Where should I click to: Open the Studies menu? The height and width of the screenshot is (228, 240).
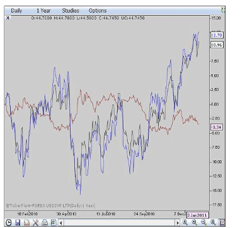point(71,11)
